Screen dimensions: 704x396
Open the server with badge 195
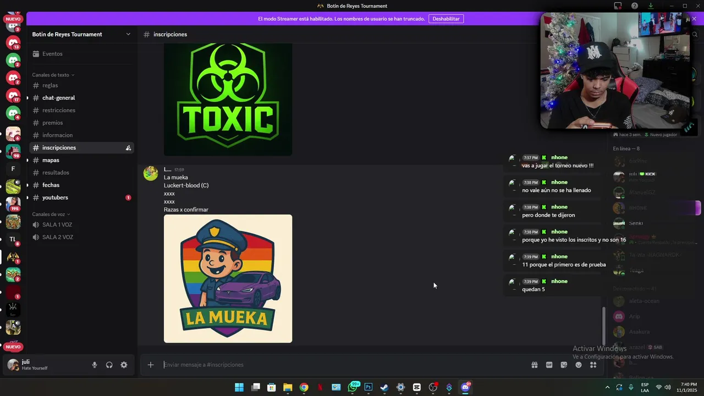(13, 204)
